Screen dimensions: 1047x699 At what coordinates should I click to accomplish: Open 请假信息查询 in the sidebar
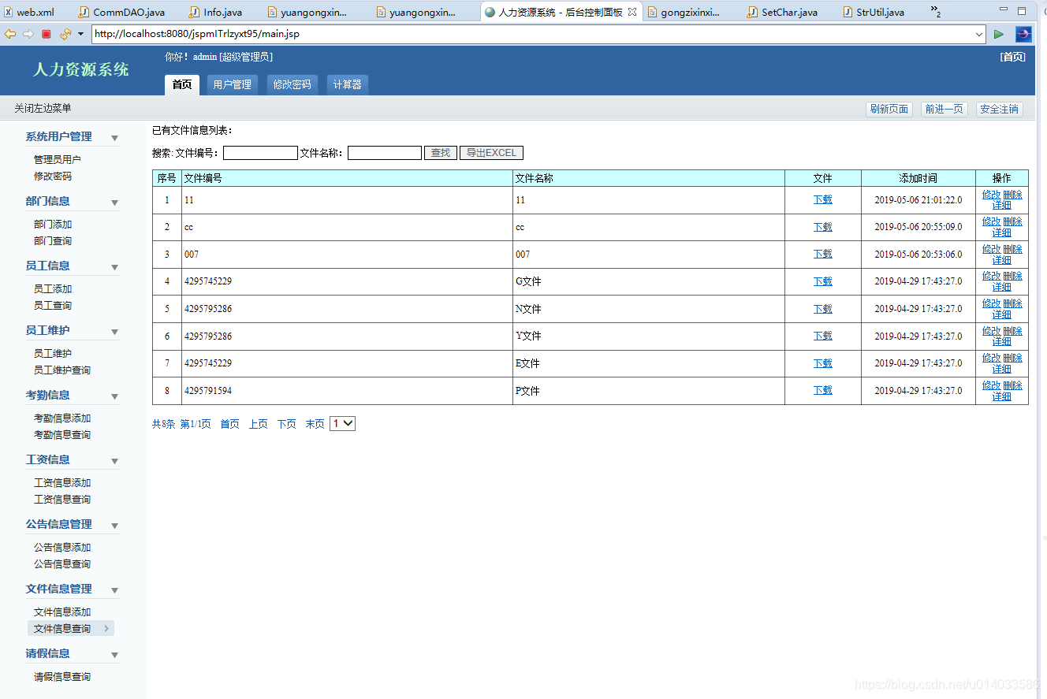62,677
